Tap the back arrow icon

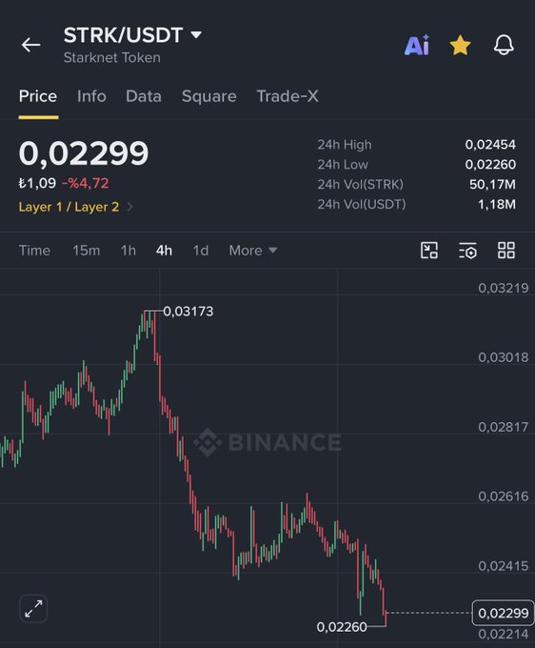coord(31,45)
